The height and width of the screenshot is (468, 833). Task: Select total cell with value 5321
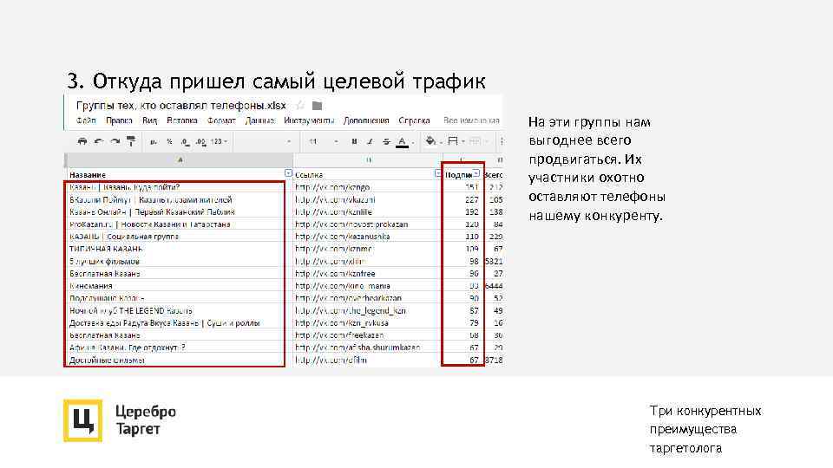[493, 262]
